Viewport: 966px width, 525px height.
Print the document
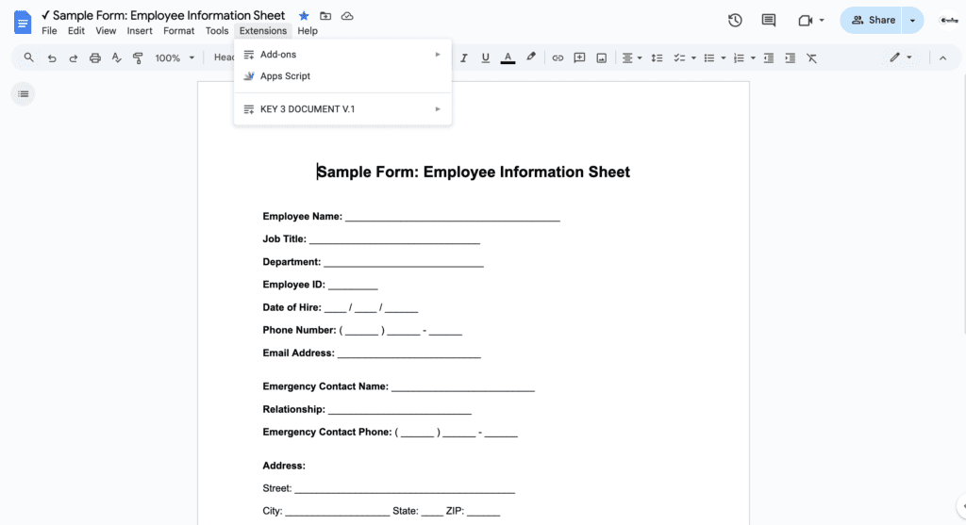coord(95,57)
